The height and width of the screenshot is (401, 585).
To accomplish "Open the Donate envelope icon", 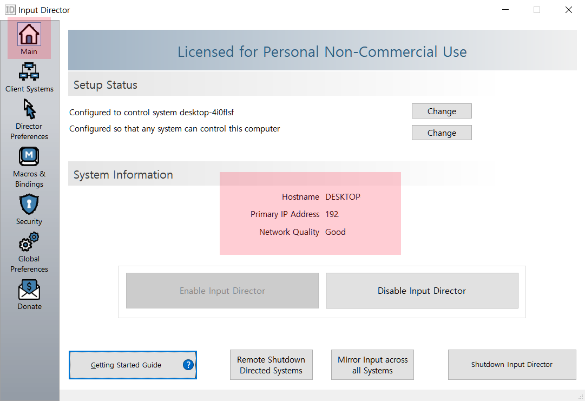I will (29, 290).
